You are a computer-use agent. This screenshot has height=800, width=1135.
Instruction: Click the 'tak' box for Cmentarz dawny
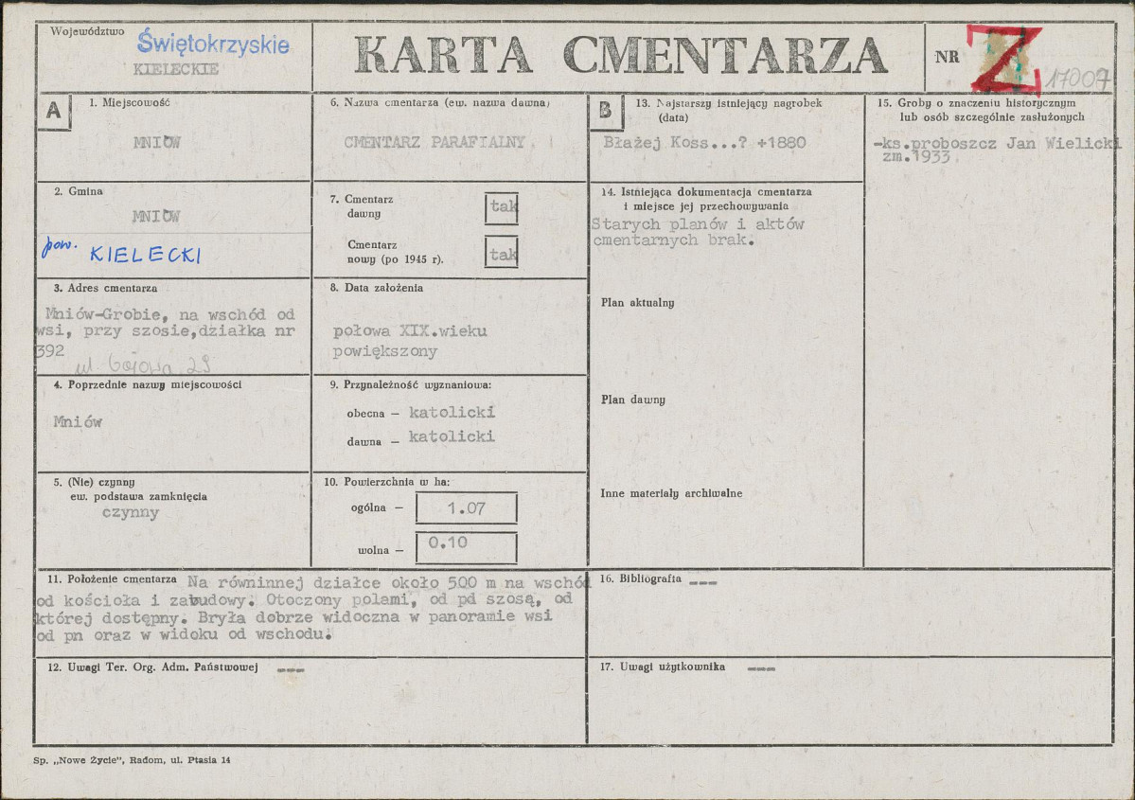(x=502, y=207)
